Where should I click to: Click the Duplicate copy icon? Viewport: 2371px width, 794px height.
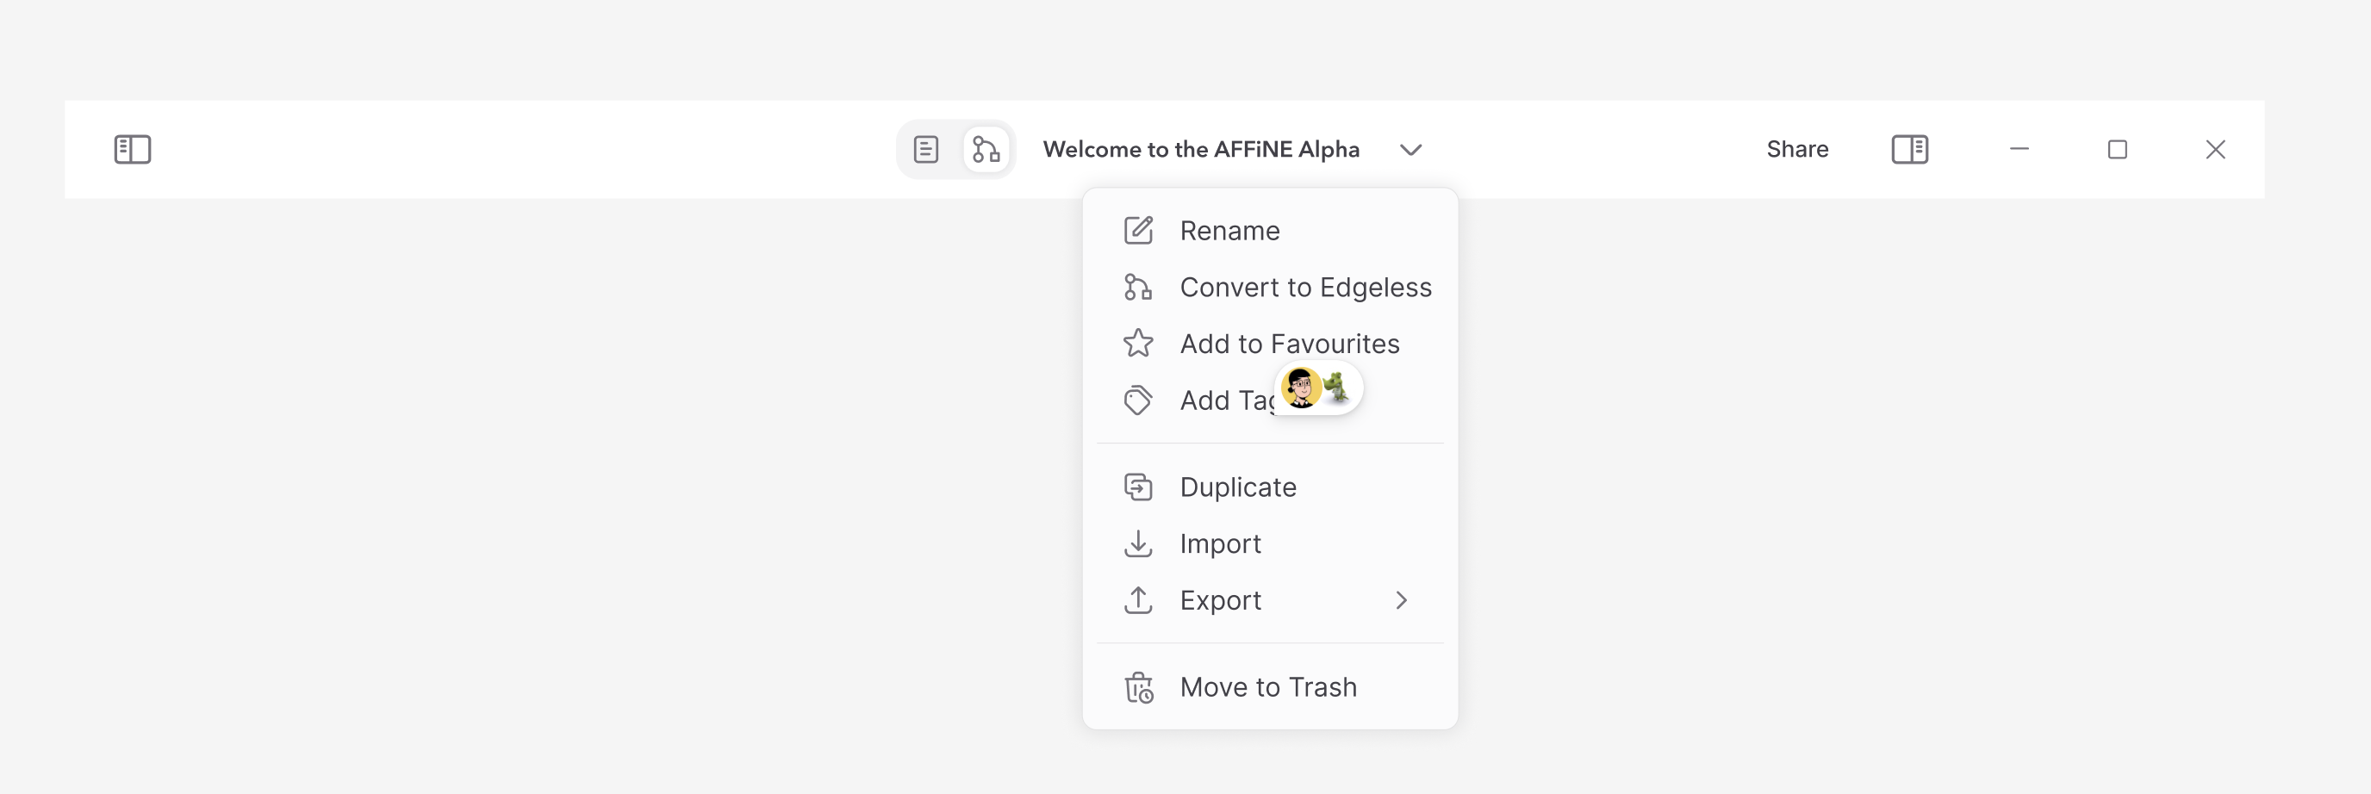[1139, 487]
